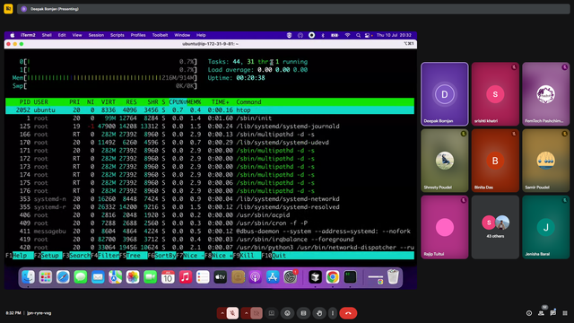Select srishti khatri participant tile
The image size is (574, 323).
(495, 94)
